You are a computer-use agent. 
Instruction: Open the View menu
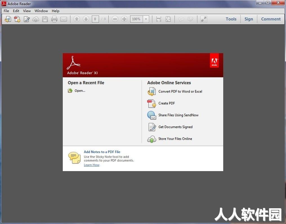pos(27,11)
